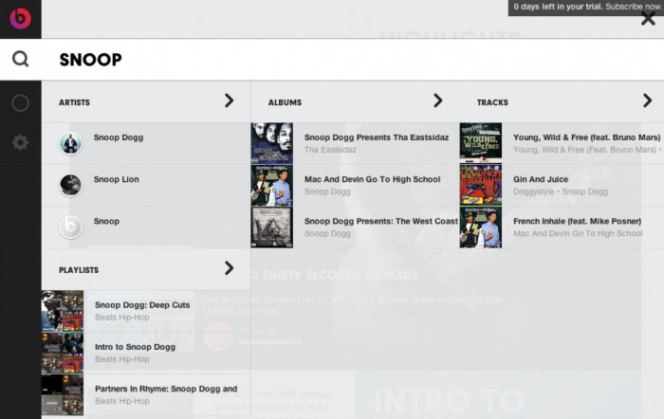Open Intro to Snoop Dogg playlist thumbnail
This screenshot has height=419, width=664.
pyautogui.click(x=63, y=352)
